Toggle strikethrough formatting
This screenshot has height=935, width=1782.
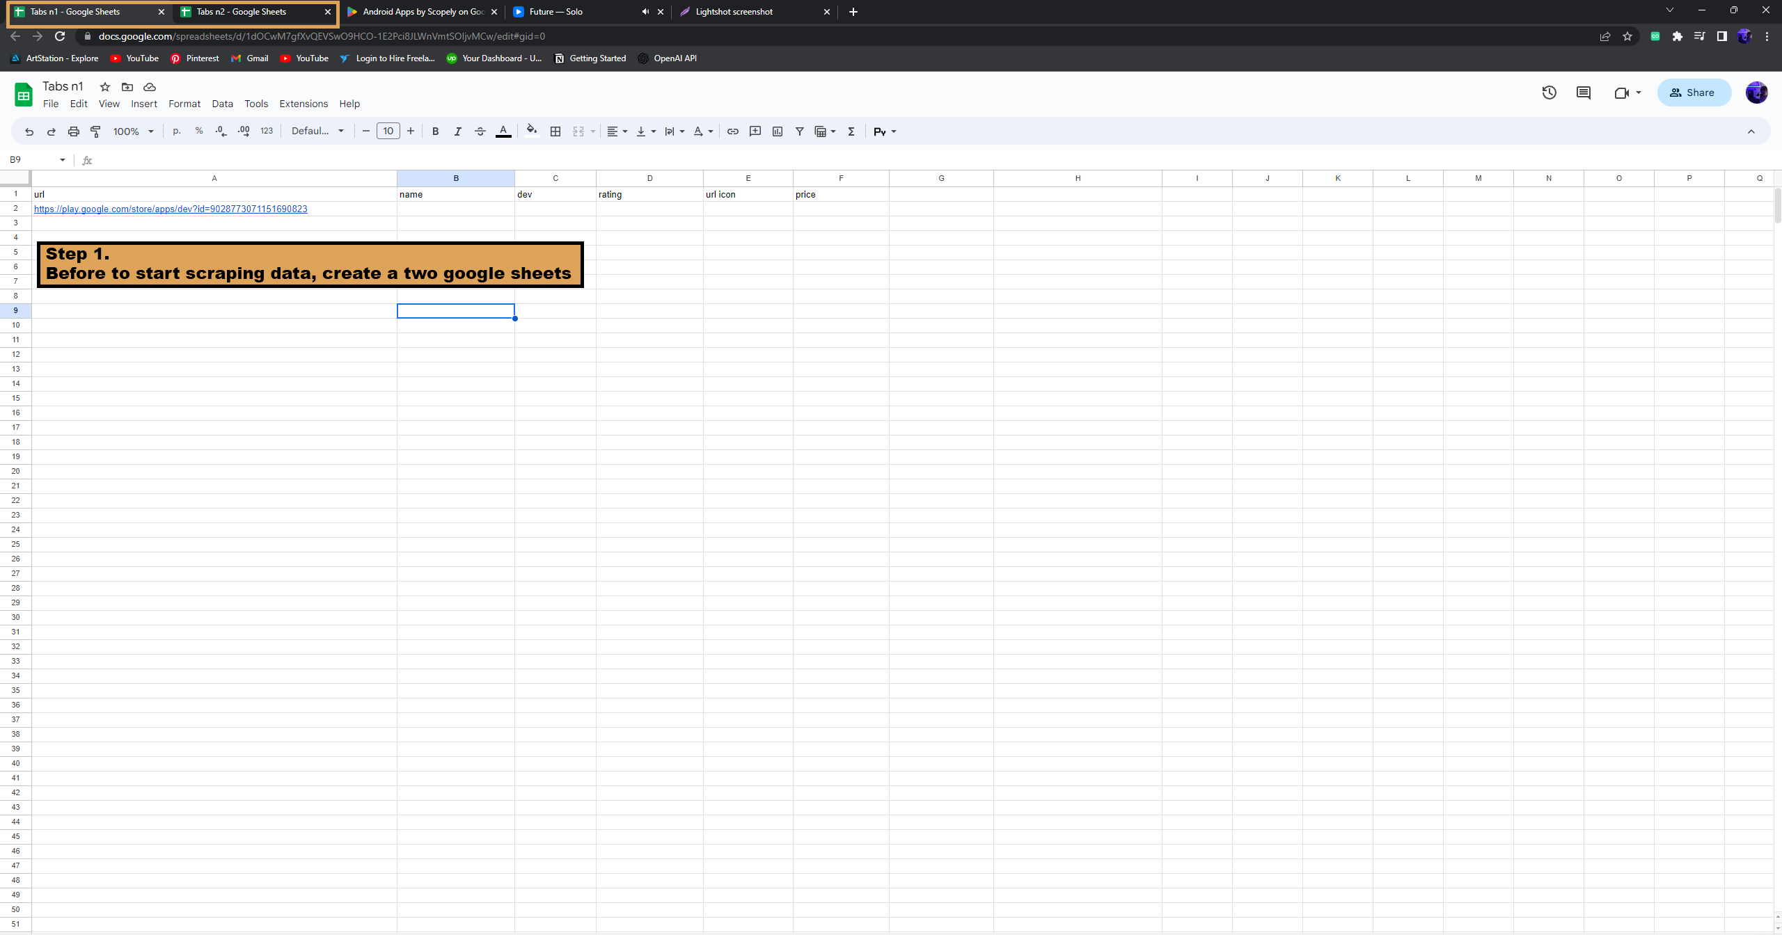(x=480, y=131)
